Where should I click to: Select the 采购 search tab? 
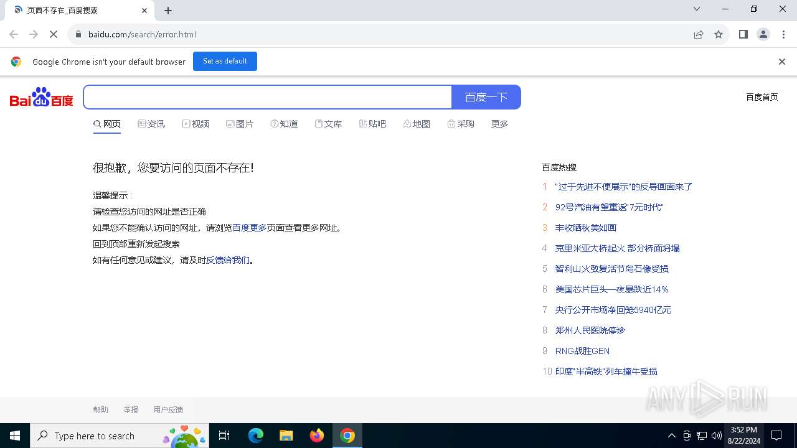461,124
